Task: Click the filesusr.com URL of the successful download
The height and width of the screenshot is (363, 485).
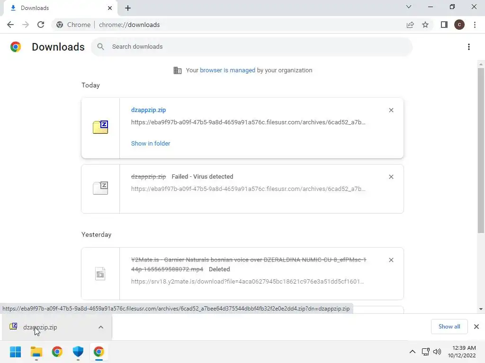Action: (248, 122)
